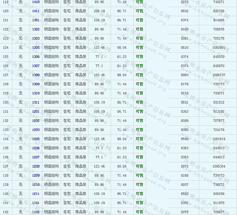The width and height of the screenshot is (237, 215).
Task: Select total price cell 1096737
Action: coord(218,75)
